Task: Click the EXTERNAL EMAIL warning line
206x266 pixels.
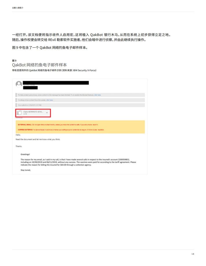Action: pos(58,125)
